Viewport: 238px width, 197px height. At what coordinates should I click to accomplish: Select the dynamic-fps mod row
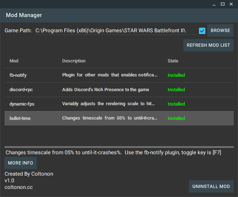click(x=119, y=104)
